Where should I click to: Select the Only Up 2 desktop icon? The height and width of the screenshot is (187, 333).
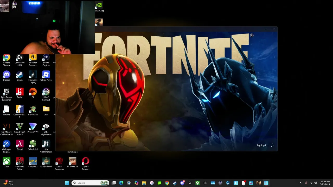click(33, 163)
